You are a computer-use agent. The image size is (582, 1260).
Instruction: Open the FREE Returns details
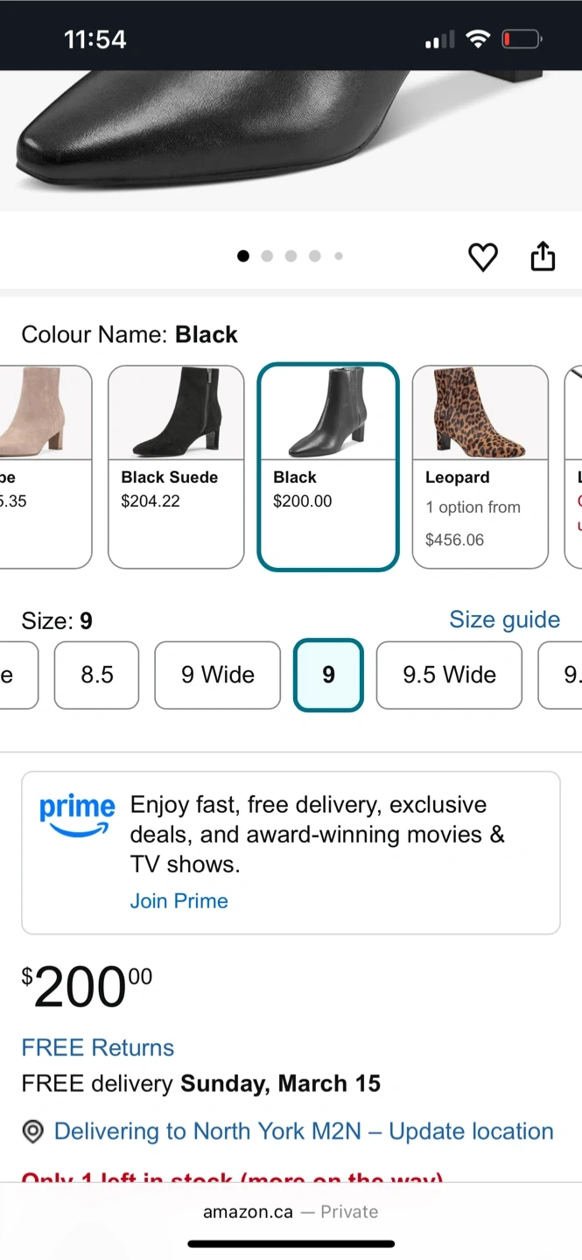click(97, 1047)
